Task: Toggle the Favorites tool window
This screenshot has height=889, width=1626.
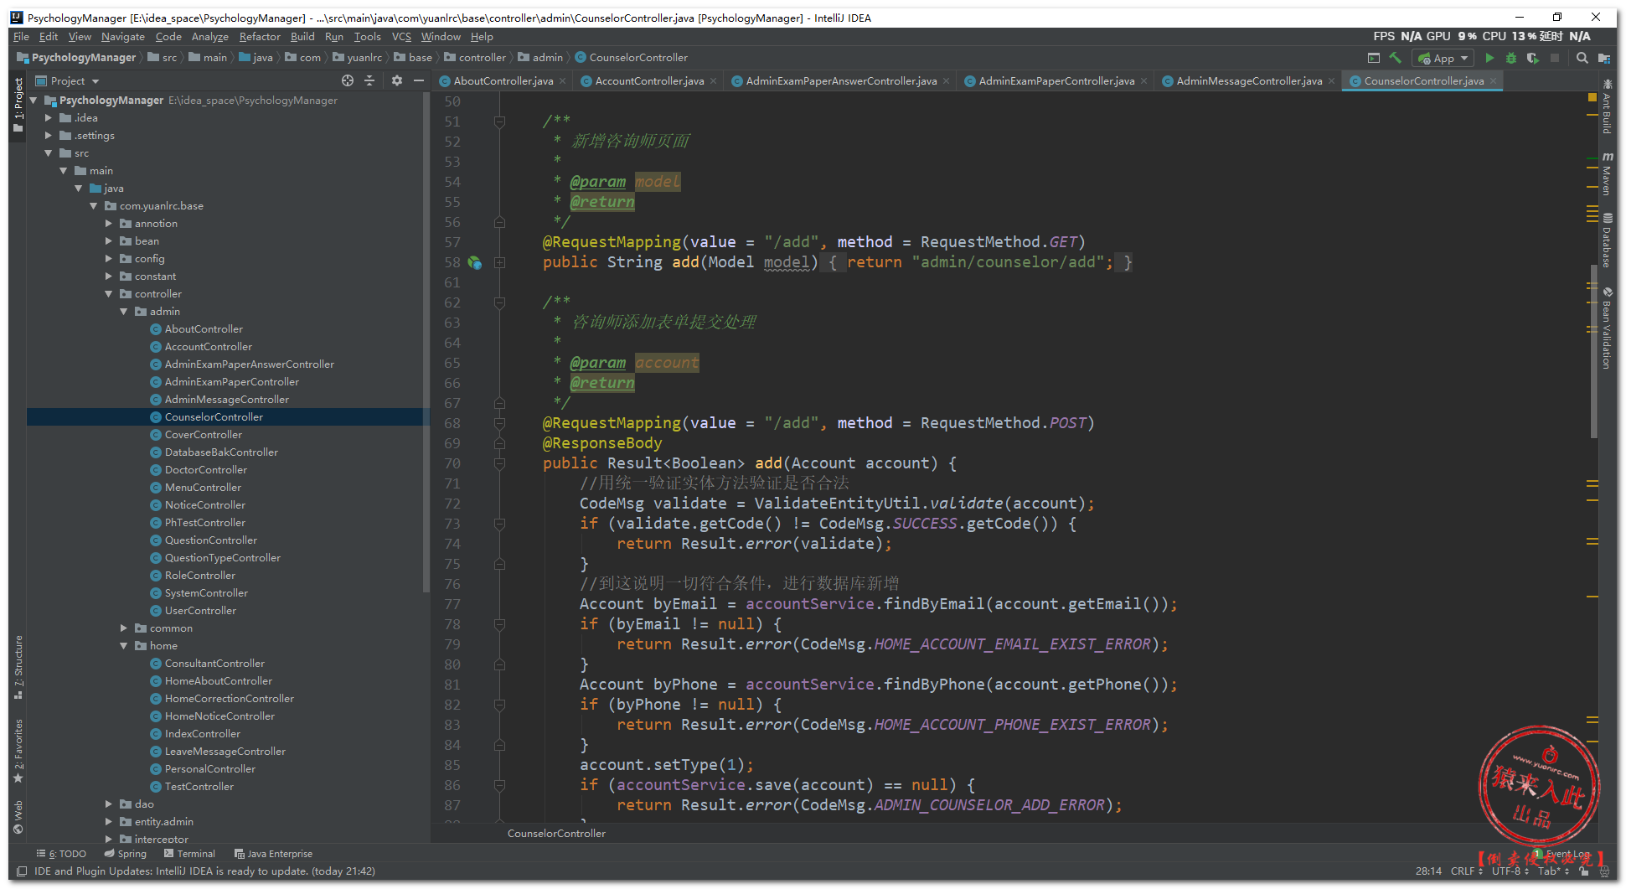Action: click(18, 748)
